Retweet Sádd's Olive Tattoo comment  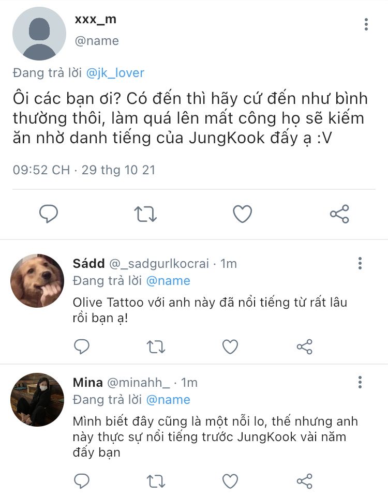(156, 346)
